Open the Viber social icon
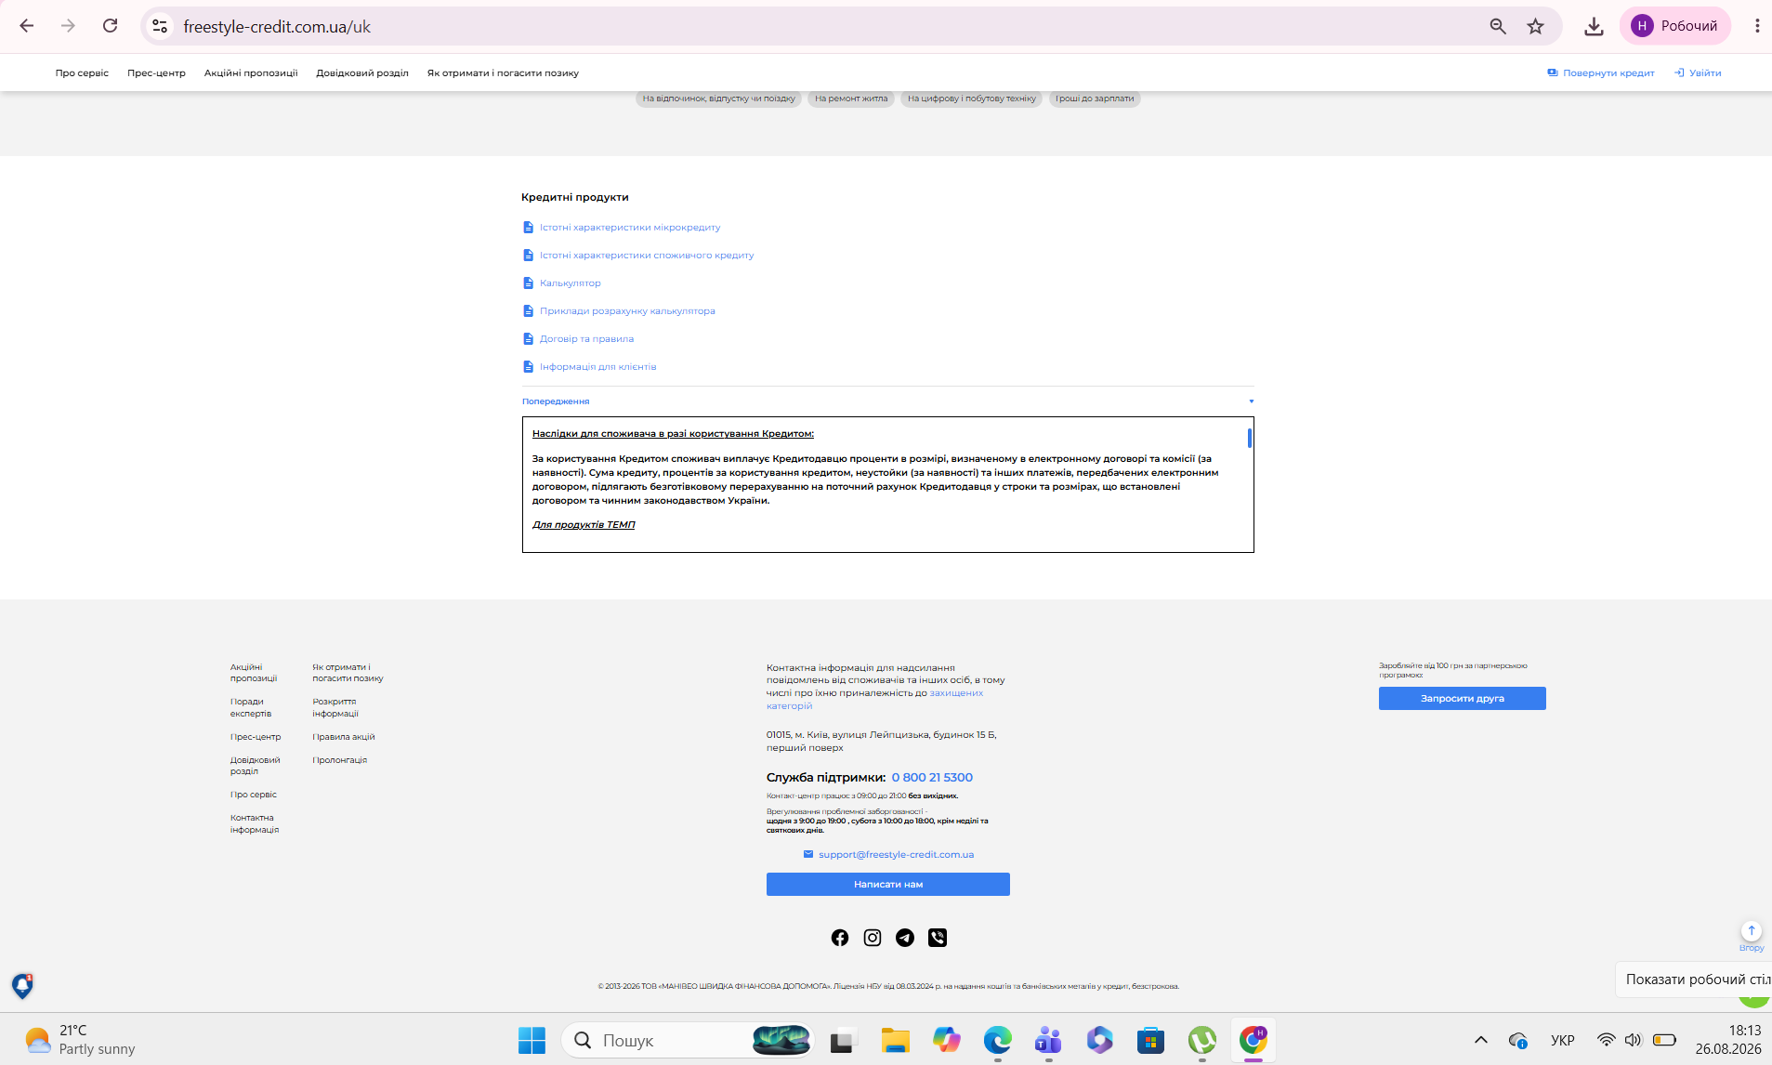Viewport: 1772px width, 1065px height. click(x=938, y=938)
